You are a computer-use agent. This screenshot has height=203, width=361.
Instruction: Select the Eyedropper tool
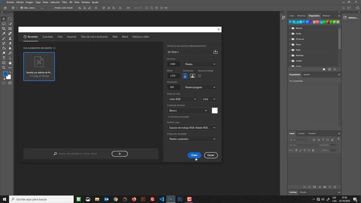click(4, 34)
